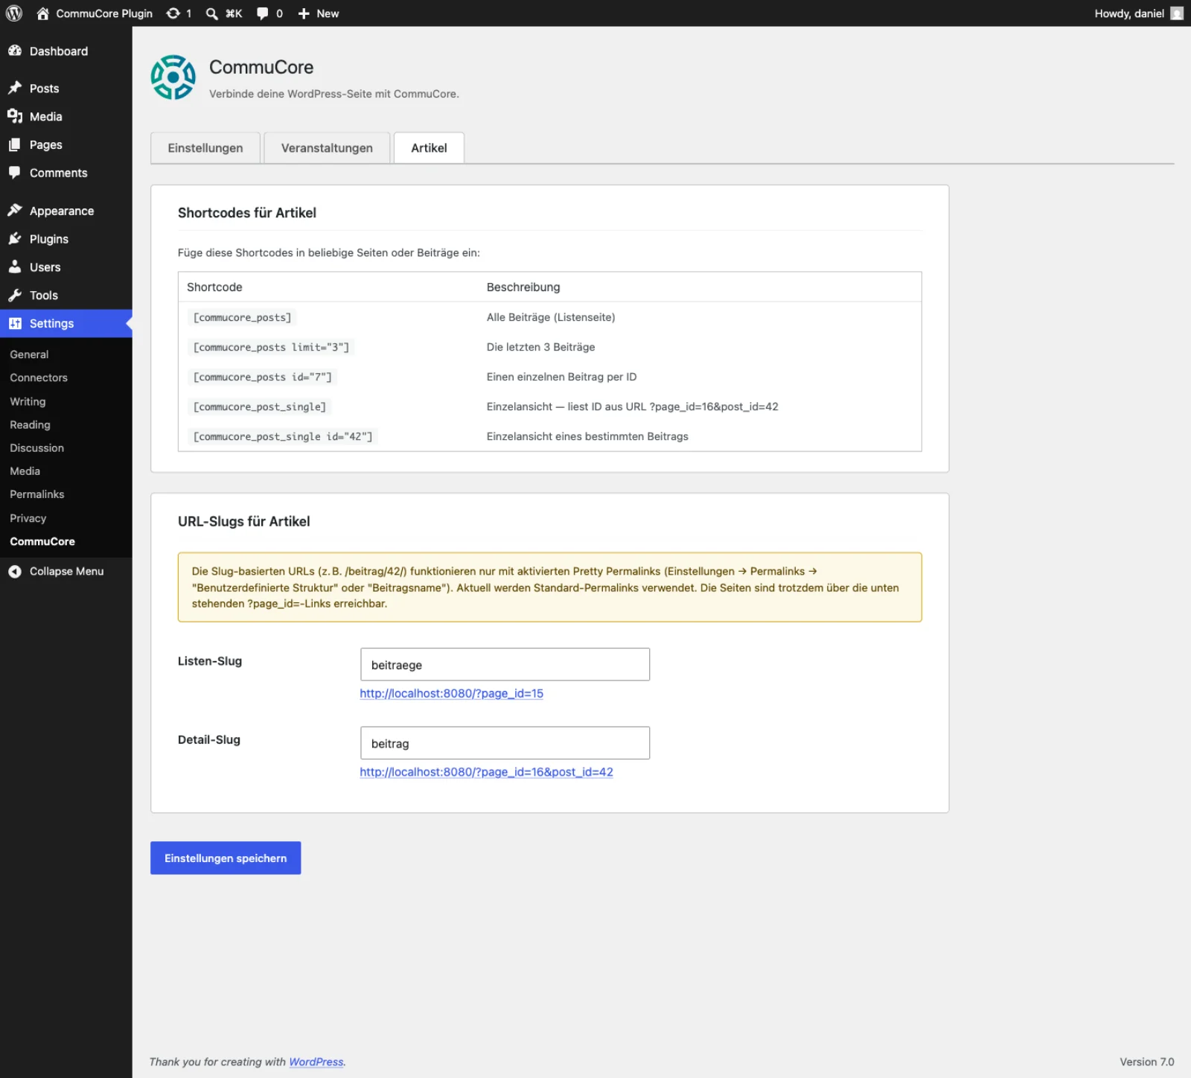Open the comments bubble icon in admin bar
Image resolution: width=1191 pixels, height=1078 pixels.
tap(262, 13)
